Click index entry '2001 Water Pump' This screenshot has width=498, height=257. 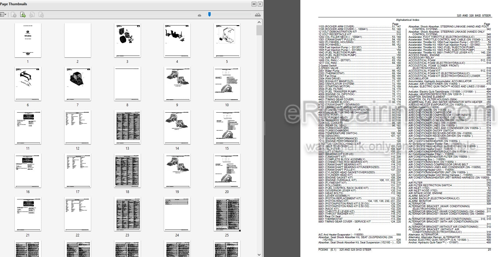pyautogui.click(x=329, y=71)
